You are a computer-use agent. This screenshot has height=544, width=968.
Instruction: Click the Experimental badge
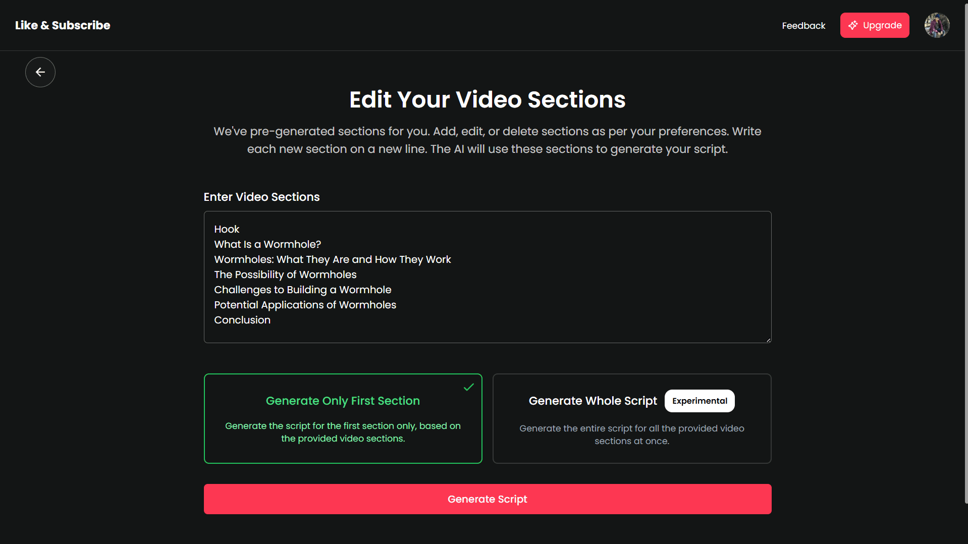click(x=700, y=401)
